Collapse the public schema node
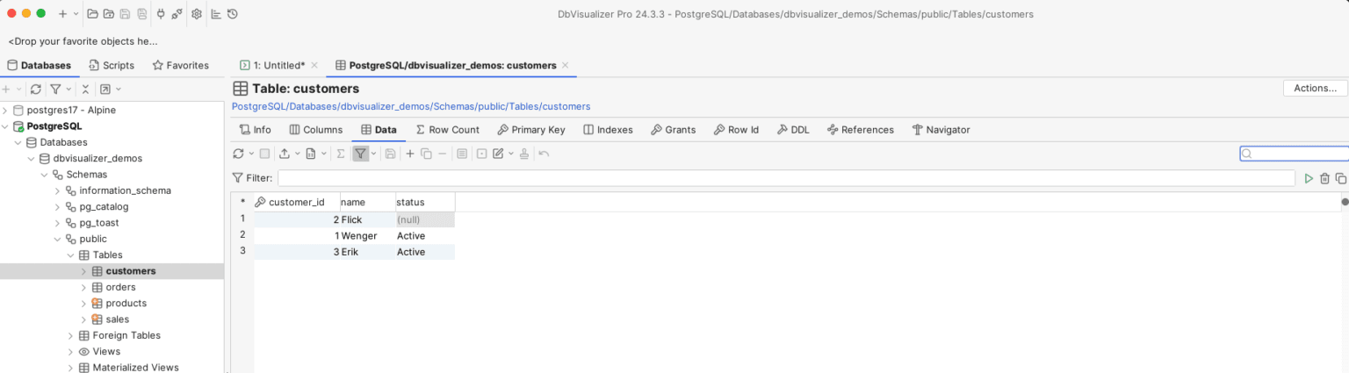The height and width of the screenshot is (373, 1349). tap(58, 239)
